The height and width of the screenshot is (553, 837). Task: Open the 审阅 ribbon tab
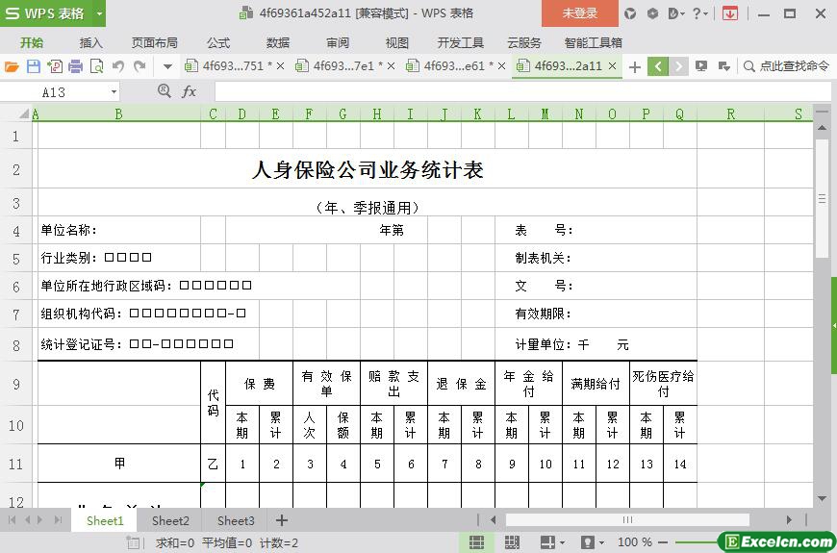338,42
